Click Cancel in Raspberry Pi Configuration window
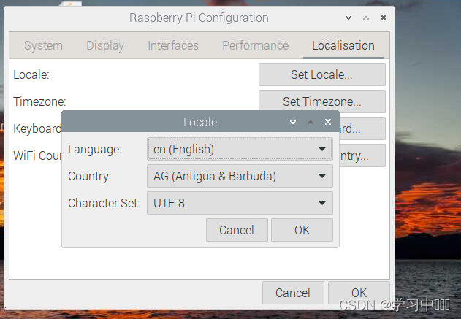Screen dimensions: 461x319 pyautogui.click(x=293, y=293)
